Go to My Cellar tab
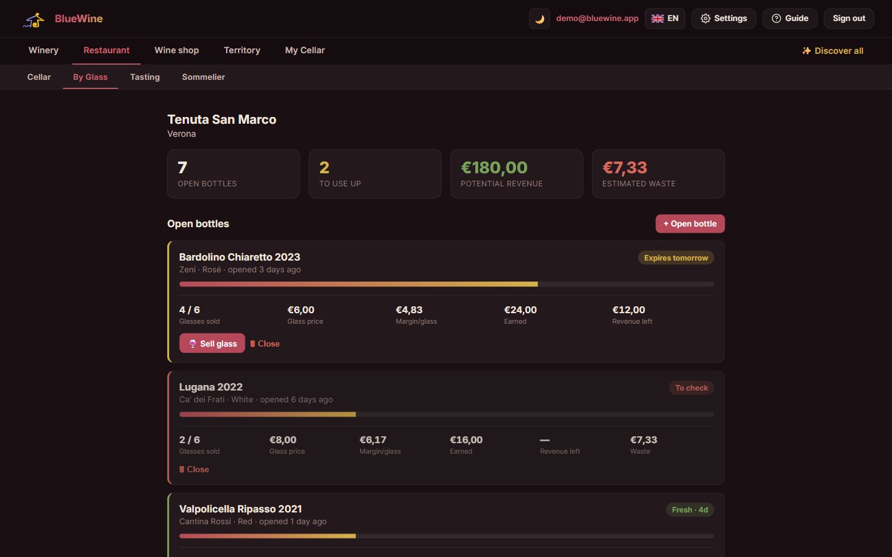The width and height of the screenshot is (892, 557). tap(305, 50)
